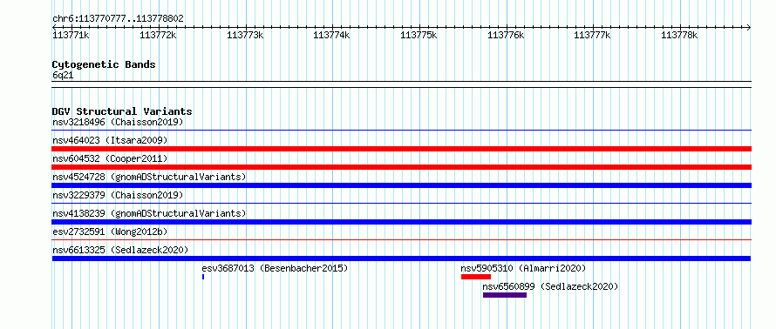Click the nsv604532 (Cooper2011) label
The height and width of the screenshot is (329, 776).
(x=110, y=158)
